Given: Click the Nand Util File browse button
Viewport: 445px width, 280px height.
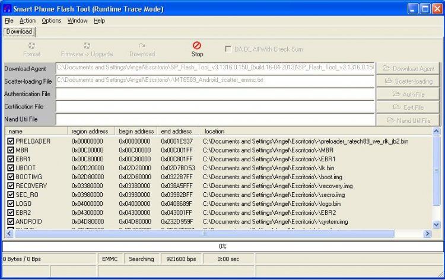Looking at the screenshot, I should point(408,120).
